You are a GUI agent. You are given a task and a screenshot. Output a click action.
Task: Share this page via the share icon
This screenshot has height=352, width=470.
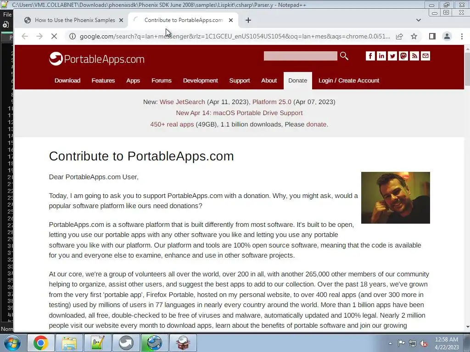click(x=399, y=36)
